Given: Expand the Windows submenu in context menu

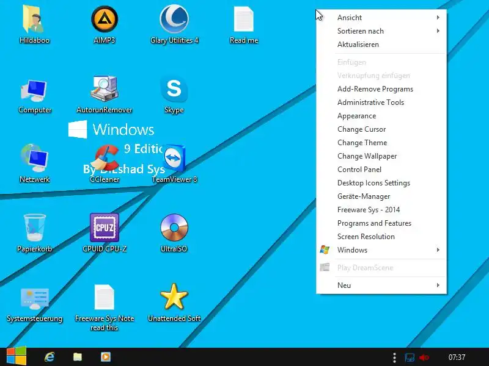Looking at the screenshot, I should click(x=381, y=250).
